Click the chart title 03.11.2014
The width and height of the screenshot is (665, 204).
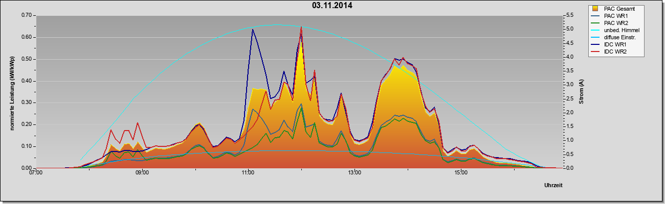tap(332, 6)
